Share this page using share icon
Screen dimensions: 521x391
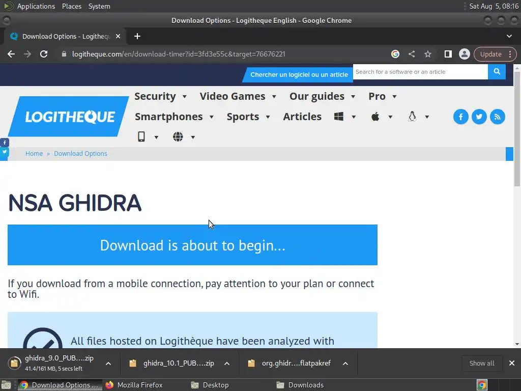(x=411, y=54)
